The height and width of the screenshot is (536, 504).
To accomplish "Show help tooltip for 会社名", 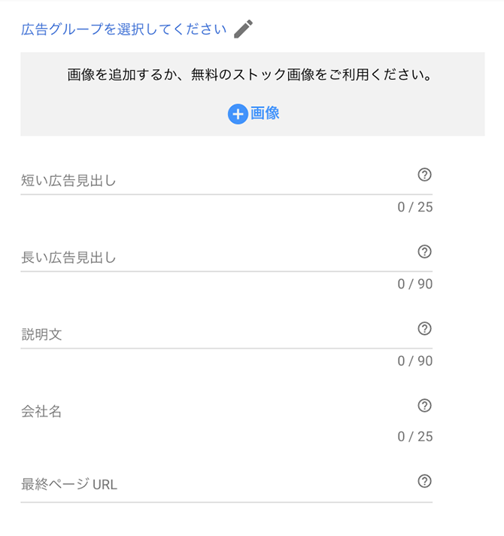I will [x=424, y=406].
